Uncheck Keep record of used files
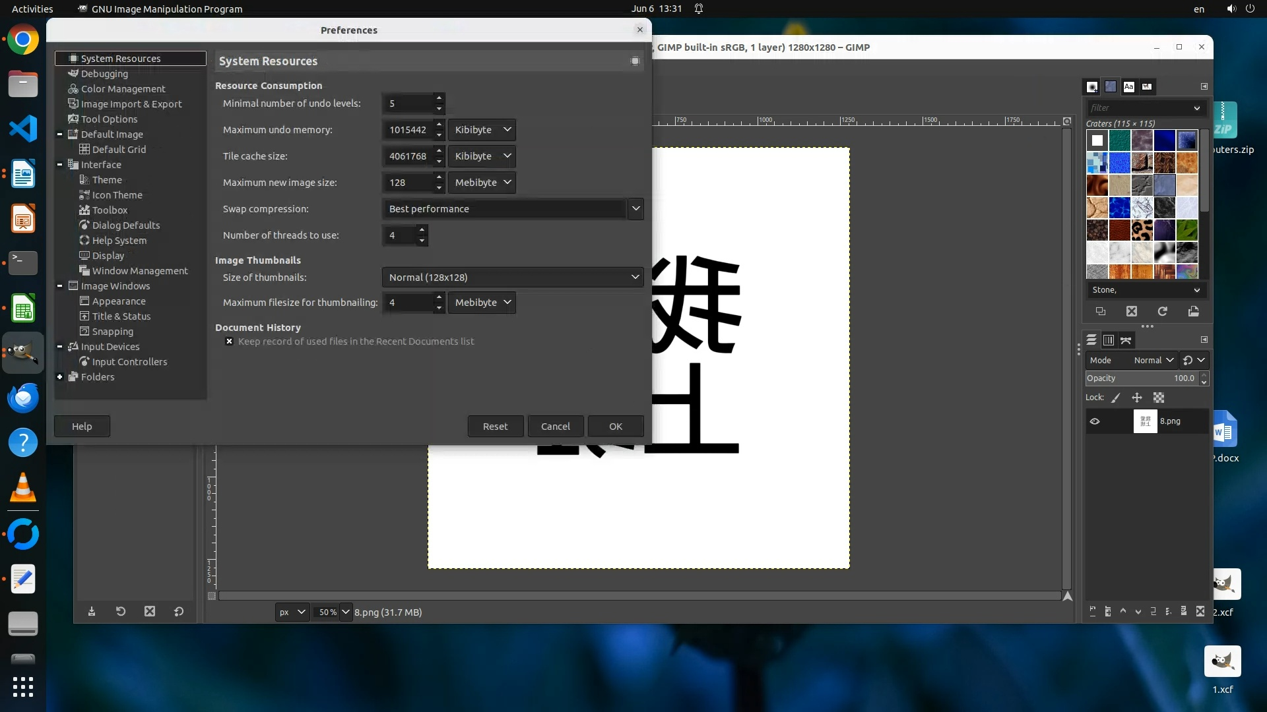 [x=229, y=341]
